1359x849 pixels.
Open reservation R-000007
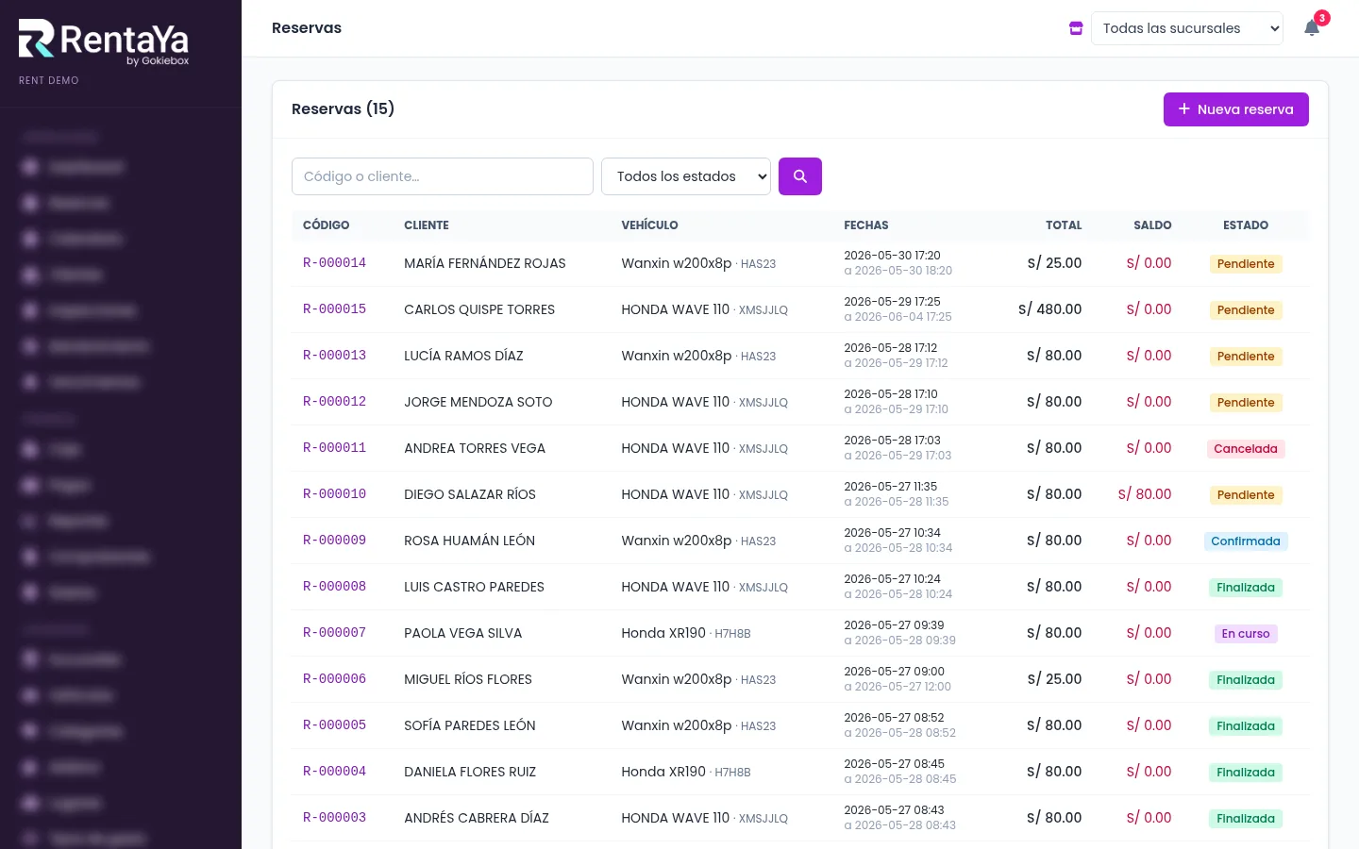334,633
